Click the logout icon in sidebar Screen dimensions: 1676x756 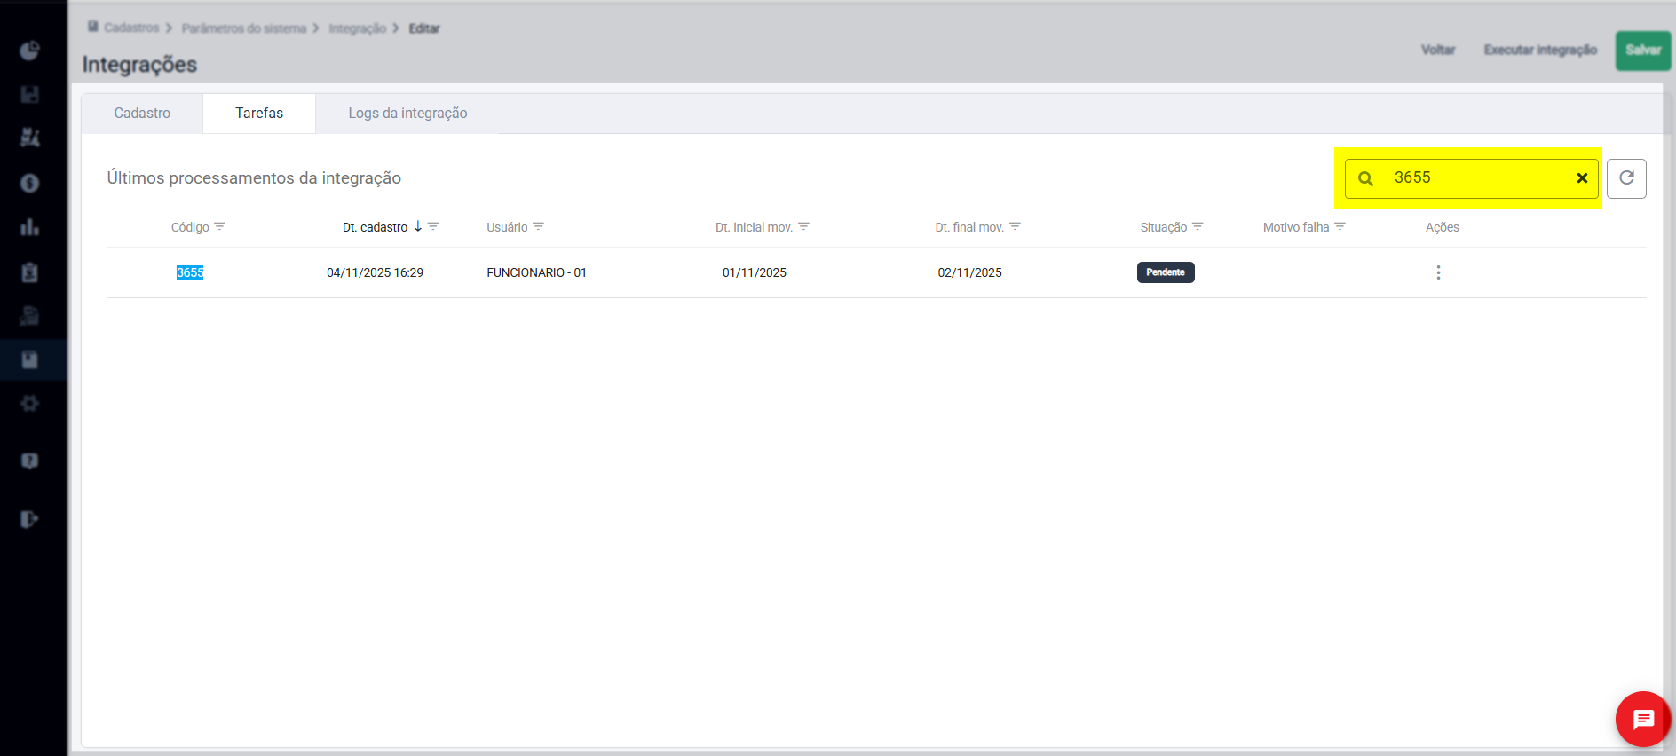click(29, 519)
